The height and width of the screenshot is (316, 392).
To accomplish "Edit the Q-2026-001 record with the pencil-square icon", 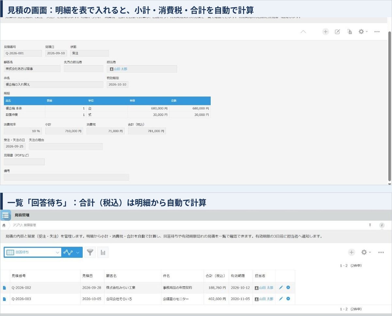I will [x=337, y=32].
